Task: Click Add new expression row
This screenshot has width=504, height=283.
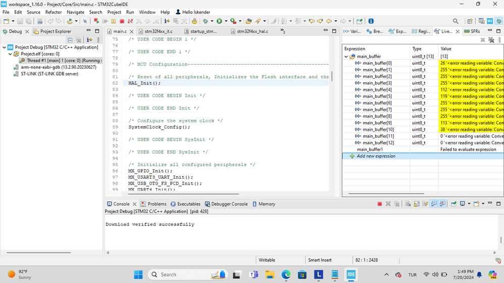Action: (x=376, y=156)
